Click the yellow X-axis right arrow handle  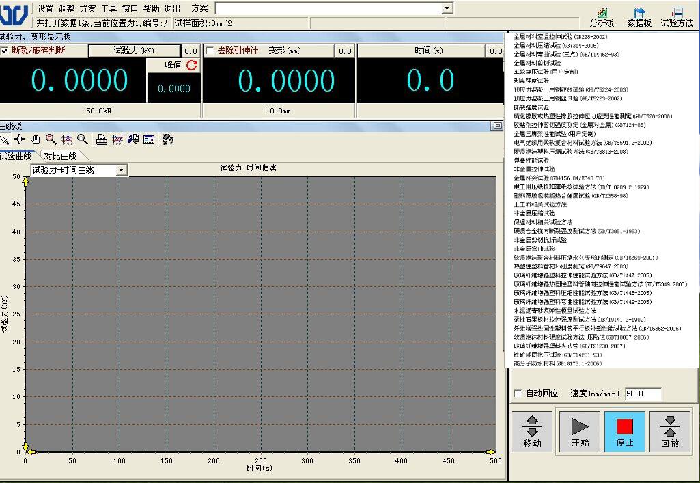(x=490, y=452)
